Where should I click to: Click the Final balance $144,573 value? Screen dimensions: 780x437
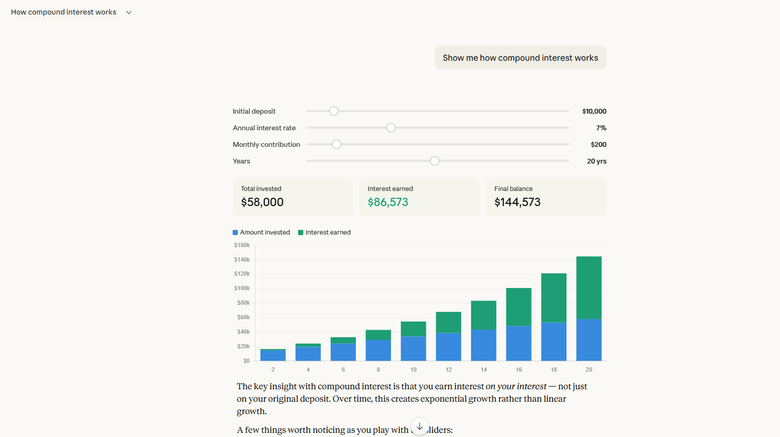pos(517,202)
